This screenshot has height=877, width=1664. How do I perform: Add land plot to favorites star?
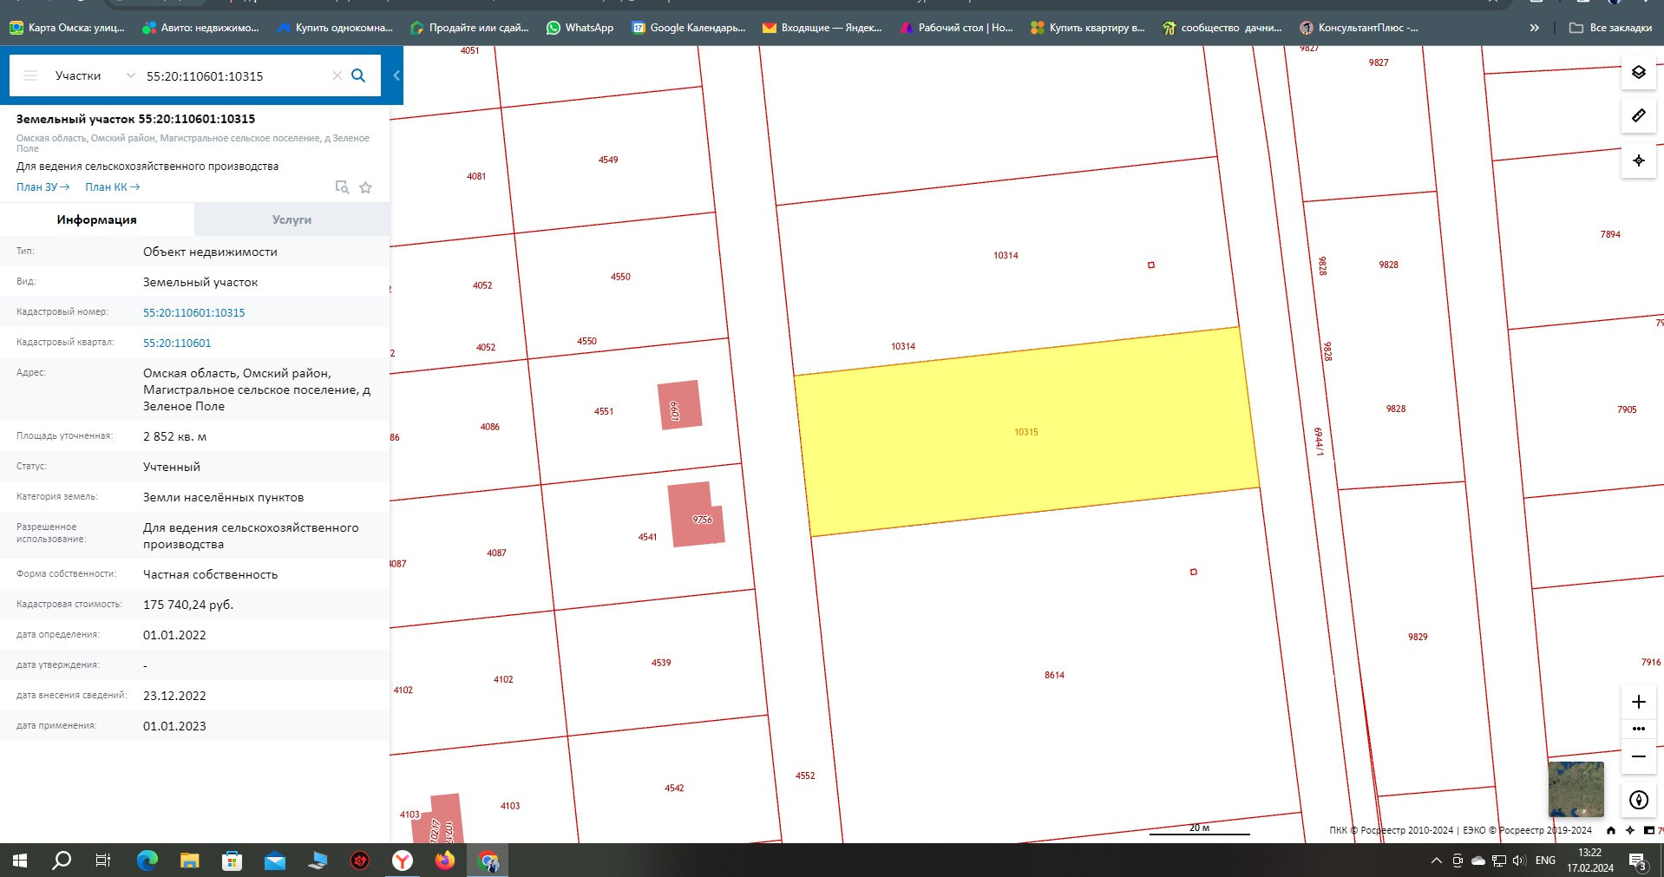(x=366, y=187)
